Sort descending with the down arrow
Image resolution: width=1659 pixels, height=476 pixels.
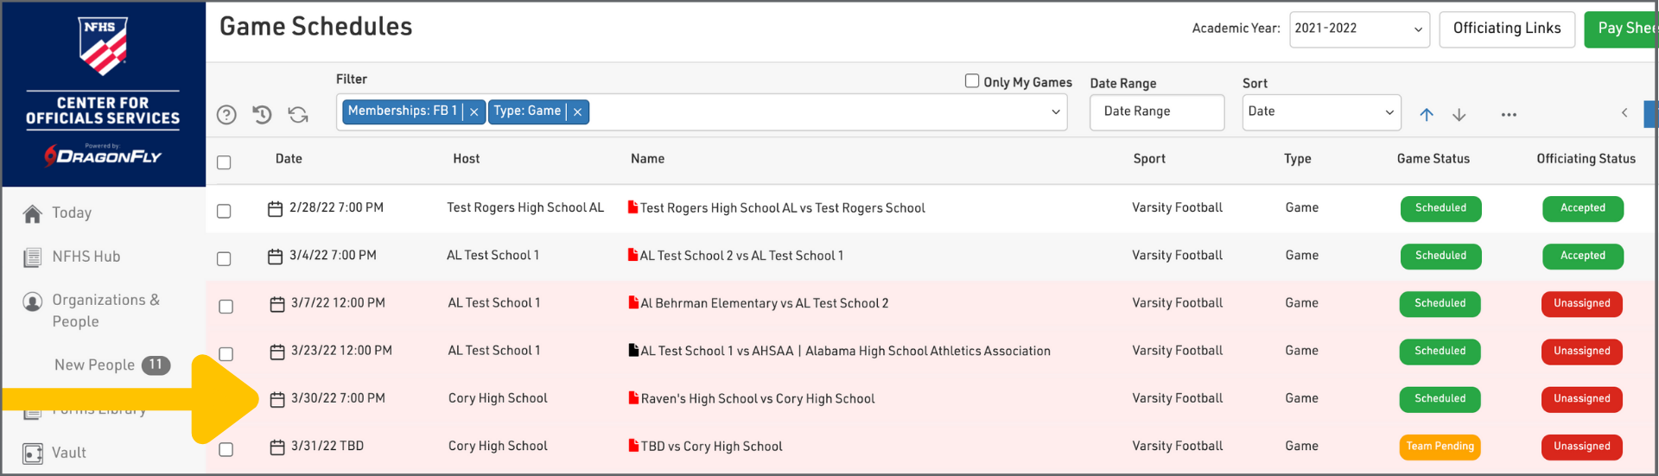click(1459, 115)
